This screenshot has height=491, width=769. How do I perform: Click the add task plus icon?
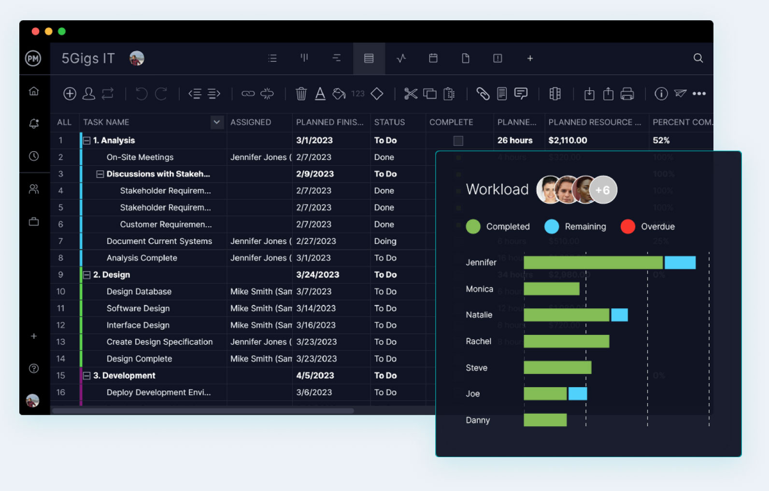point(70,94)
